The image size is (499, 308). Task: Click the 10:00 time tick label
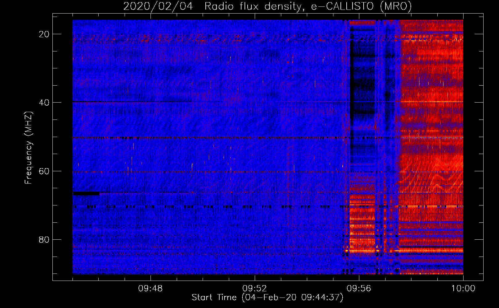(x=463, y=289)
